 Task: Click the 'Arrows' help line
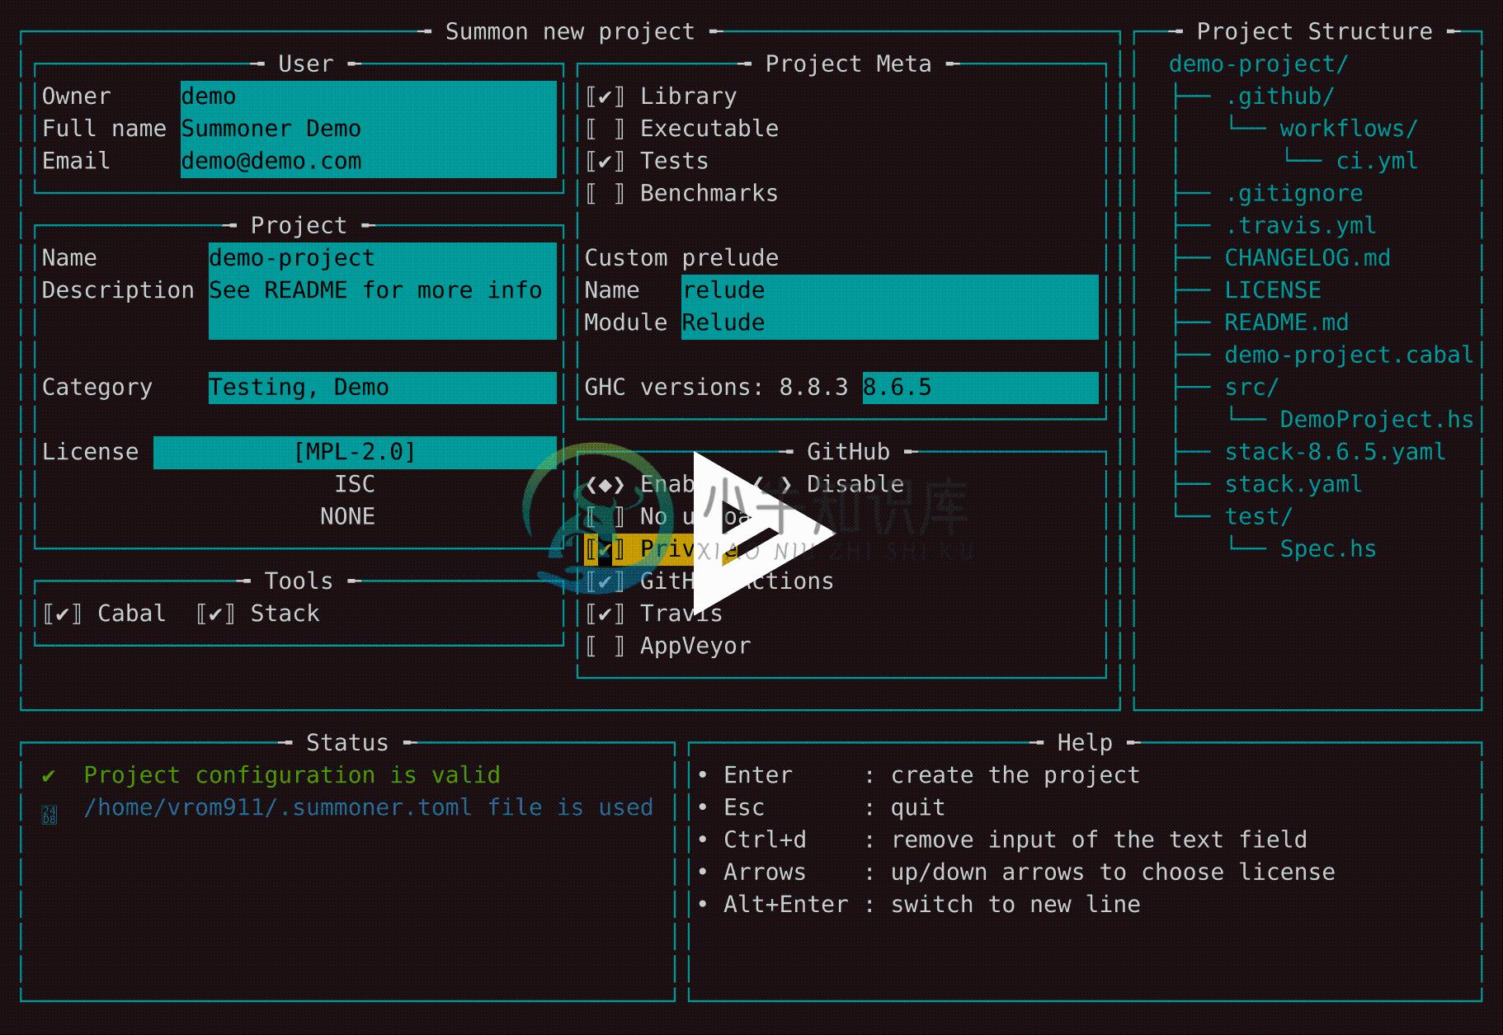click(x=1016, y=872)
